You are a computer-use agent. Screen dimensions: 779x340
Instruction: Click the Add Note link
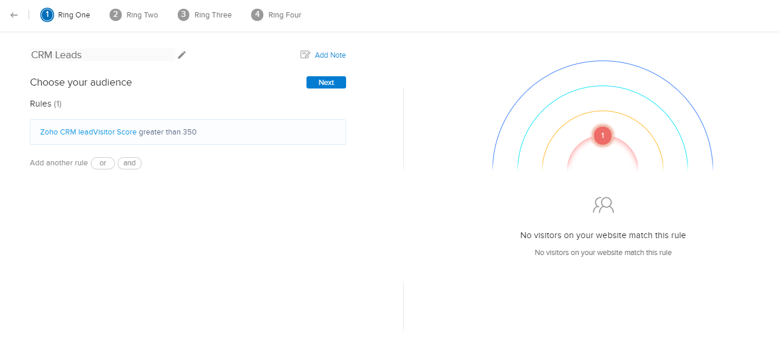(323, 55)
